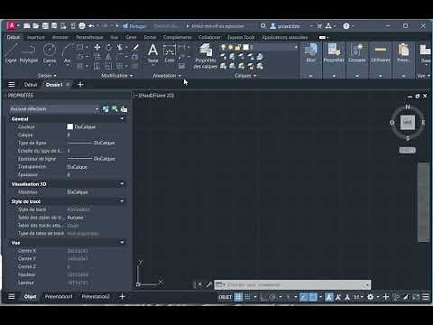Click the ViewCube top face
The image size is (433, 325).
[x=408, y=122]
